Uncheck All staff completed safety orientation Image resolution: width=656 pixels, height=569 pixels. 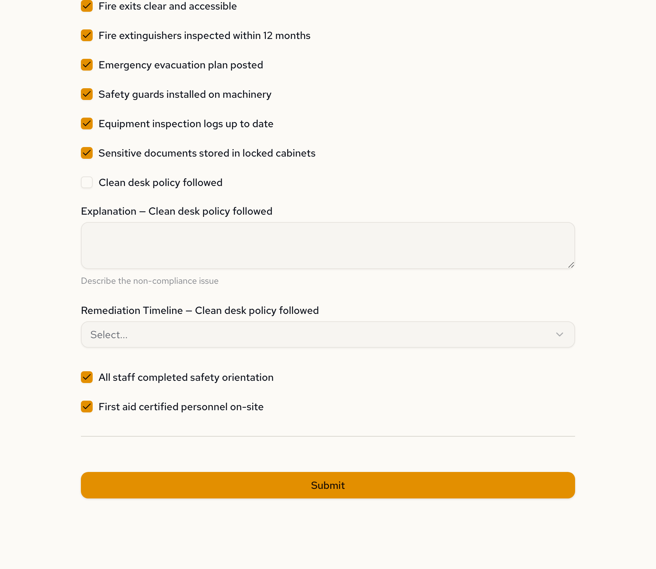(x=87, y=377)
